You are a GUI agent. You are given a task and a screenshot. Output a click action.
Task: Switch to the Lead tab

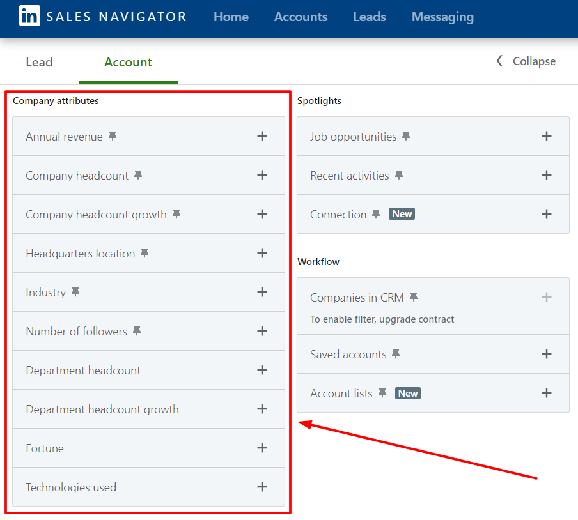point(39,62)
